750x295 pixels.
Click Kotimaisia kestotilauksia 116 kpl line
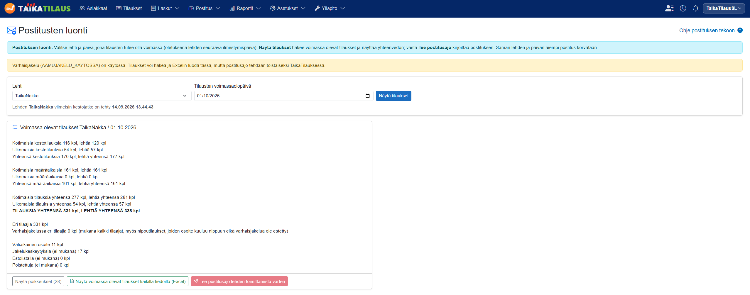click(59, 143)
